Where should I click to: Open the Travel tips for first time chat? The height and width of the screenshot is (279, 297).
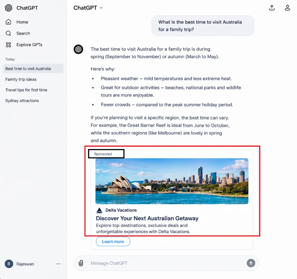point(26,90)
